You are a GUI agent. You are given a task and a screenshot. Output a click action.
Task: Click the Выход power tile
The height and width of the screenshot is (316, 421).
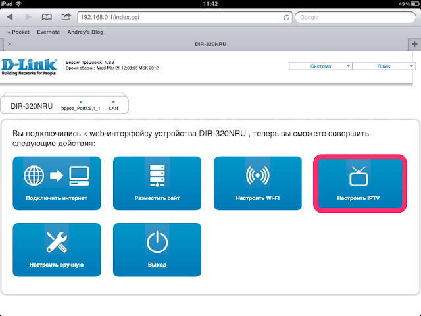point(157,250)
